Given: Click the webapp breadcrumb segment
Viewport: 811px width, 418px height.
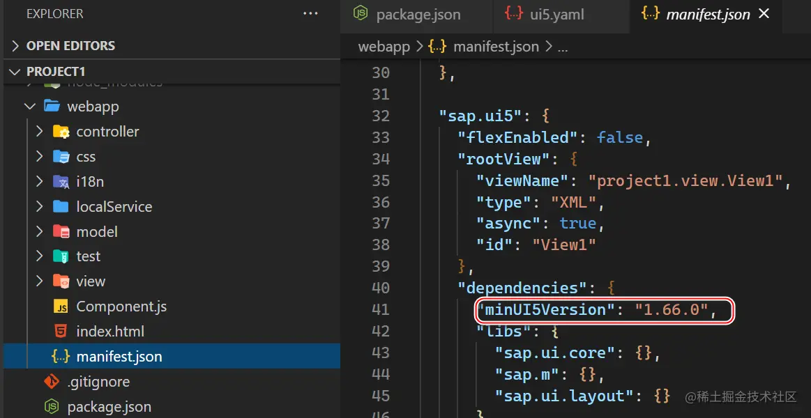Looking at the screenshot, I should [384, 47].
